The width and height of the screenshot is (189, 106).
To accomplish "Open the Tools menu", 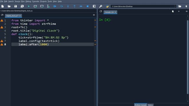I will pos(50,1).
